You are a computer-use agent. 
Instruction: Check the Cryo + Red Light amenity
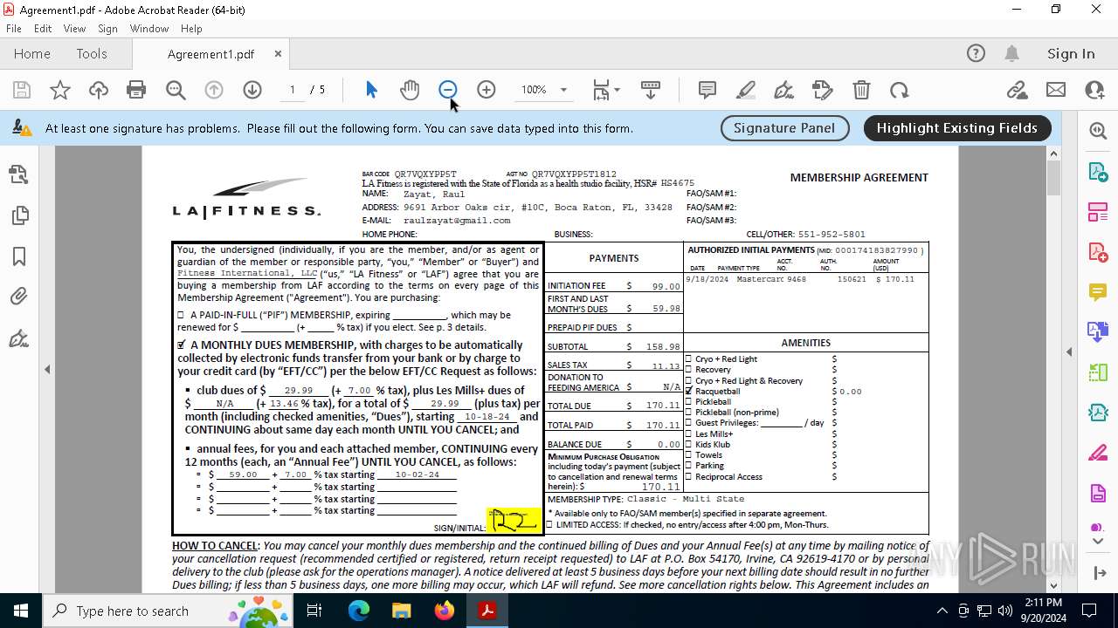688,358
